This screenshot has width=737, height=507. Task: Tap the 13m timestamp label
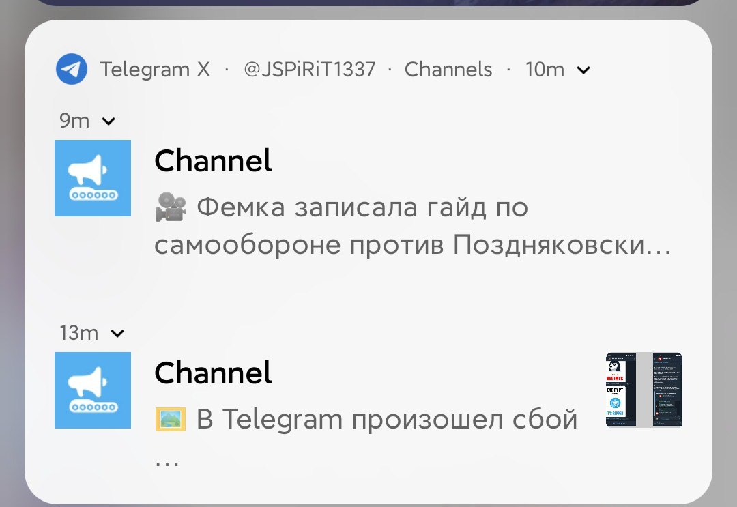coord(78,333)
